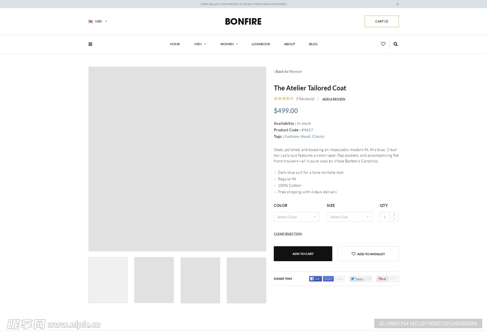Open the USD currency dropdown
Screen dimensions: 487x333
click(x=98, y=21)
